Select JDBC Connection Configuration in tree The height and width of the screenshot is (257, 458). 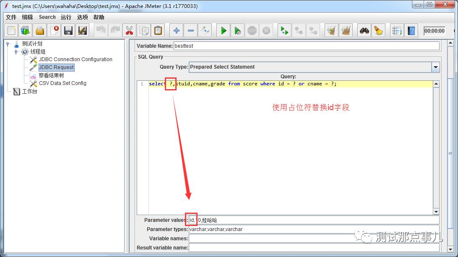(75, 59)
